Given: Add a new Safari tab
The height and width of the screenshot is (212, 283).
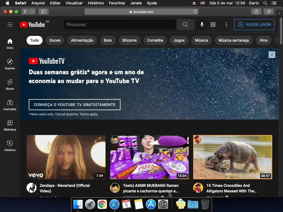Looking at the screenshot, I should coord(280,13).
